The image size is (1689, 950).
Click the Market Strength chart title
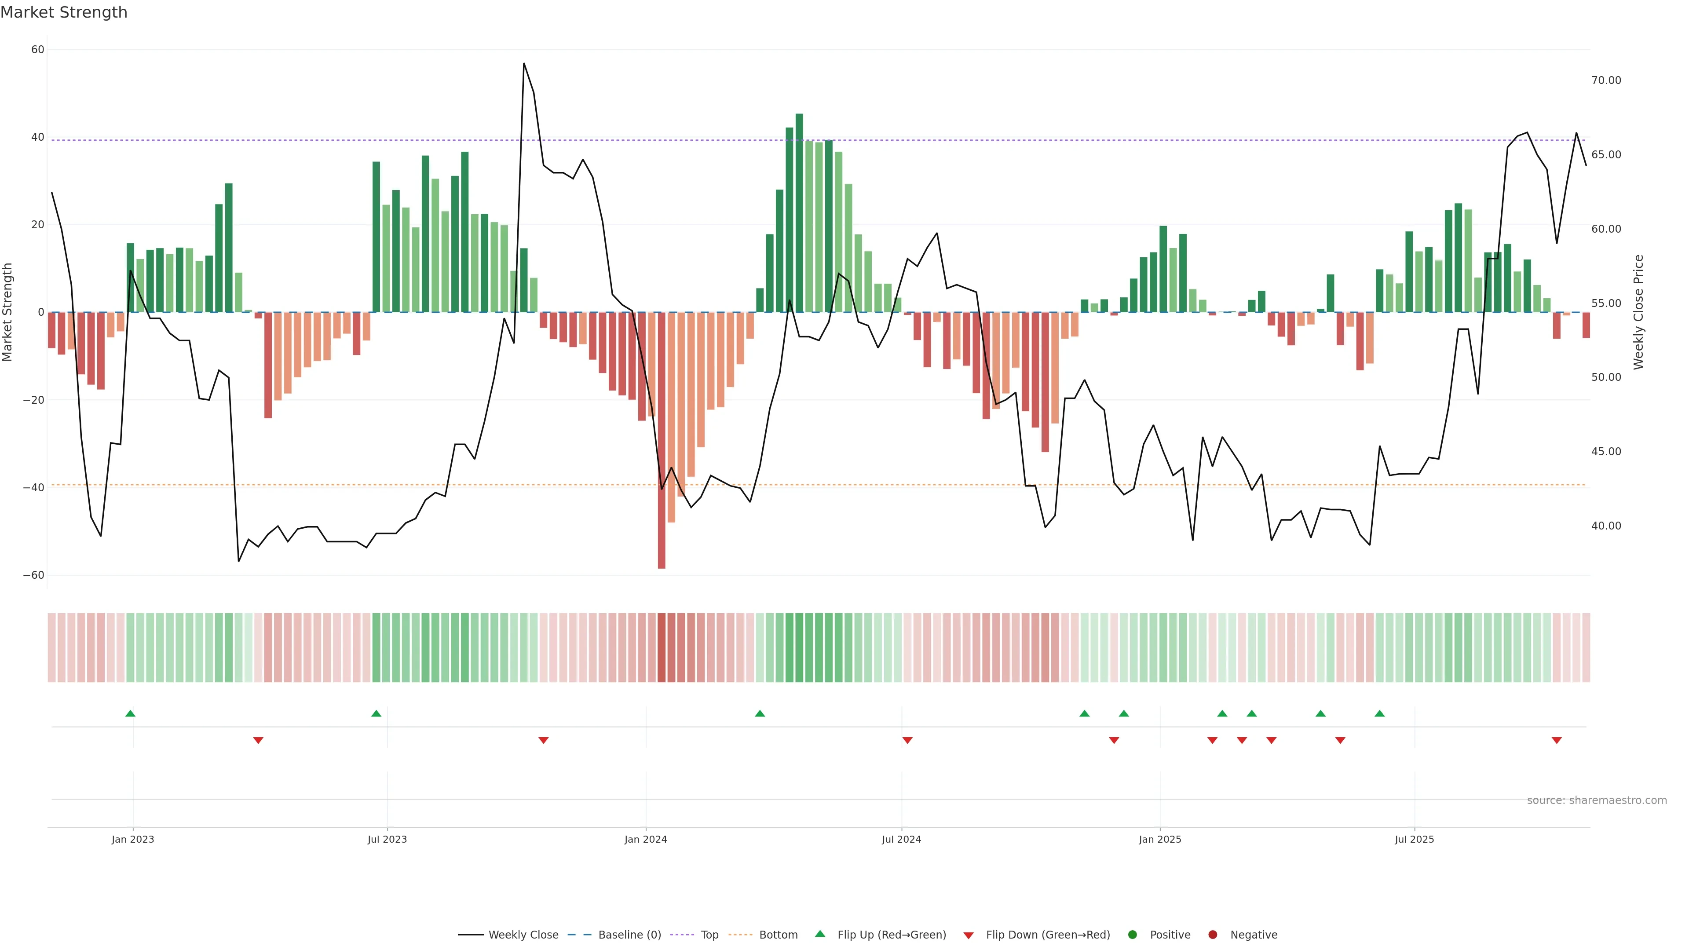[64, 12]
